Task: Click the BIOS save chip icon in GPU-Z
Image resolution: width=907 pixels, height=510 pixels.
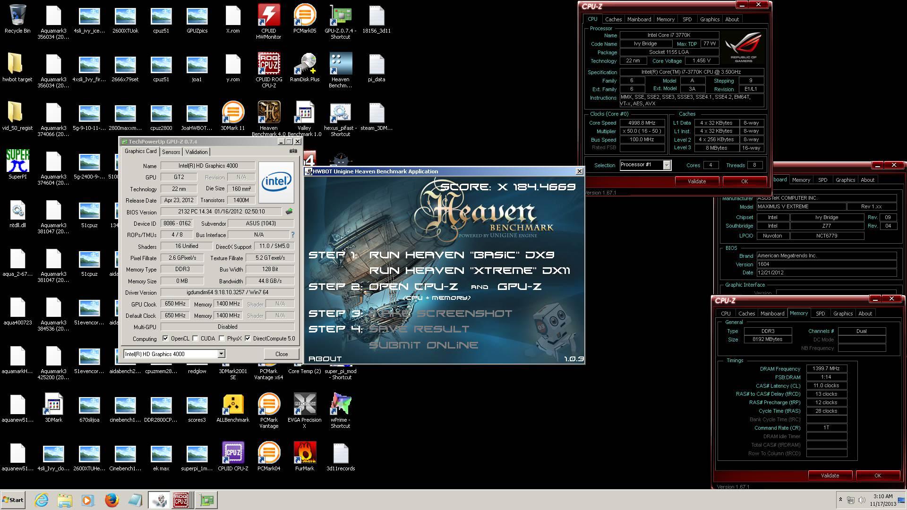Action: coord(289,211)
